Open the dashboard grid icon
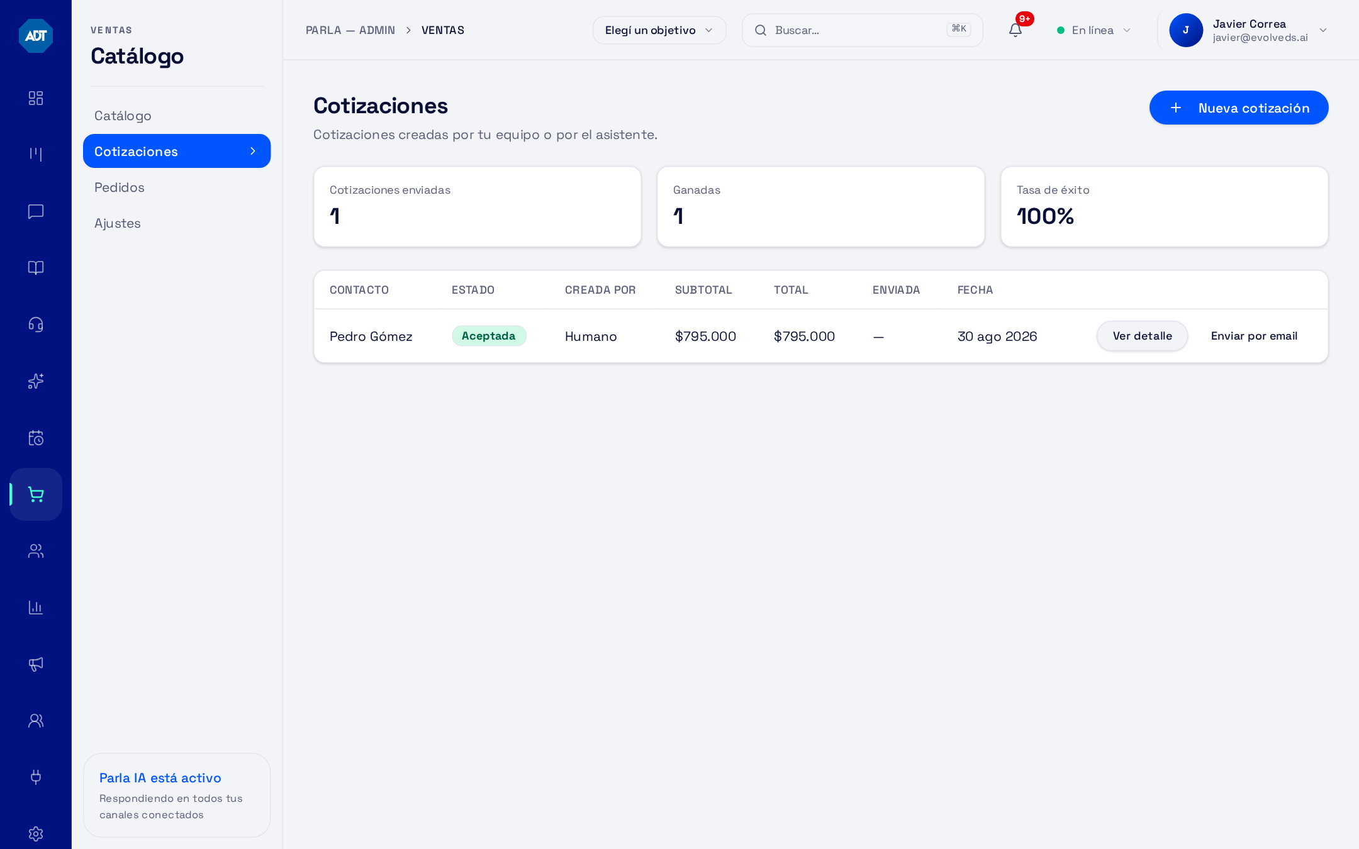The height and width of the screenshot is (849, 1359). click(x=36, y=98)
